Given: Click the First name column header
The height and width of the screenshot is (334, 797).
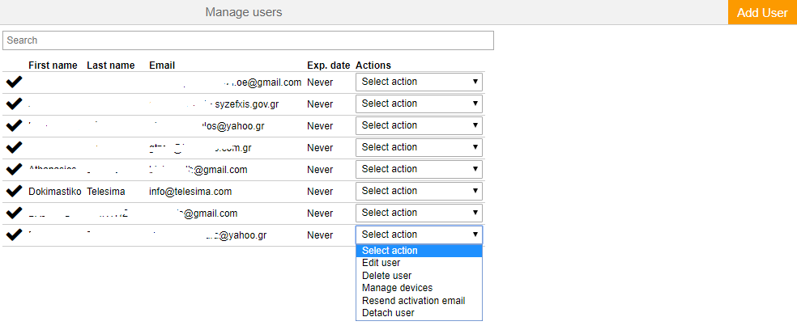Looking at the screenshot, I should click(53, 66).
